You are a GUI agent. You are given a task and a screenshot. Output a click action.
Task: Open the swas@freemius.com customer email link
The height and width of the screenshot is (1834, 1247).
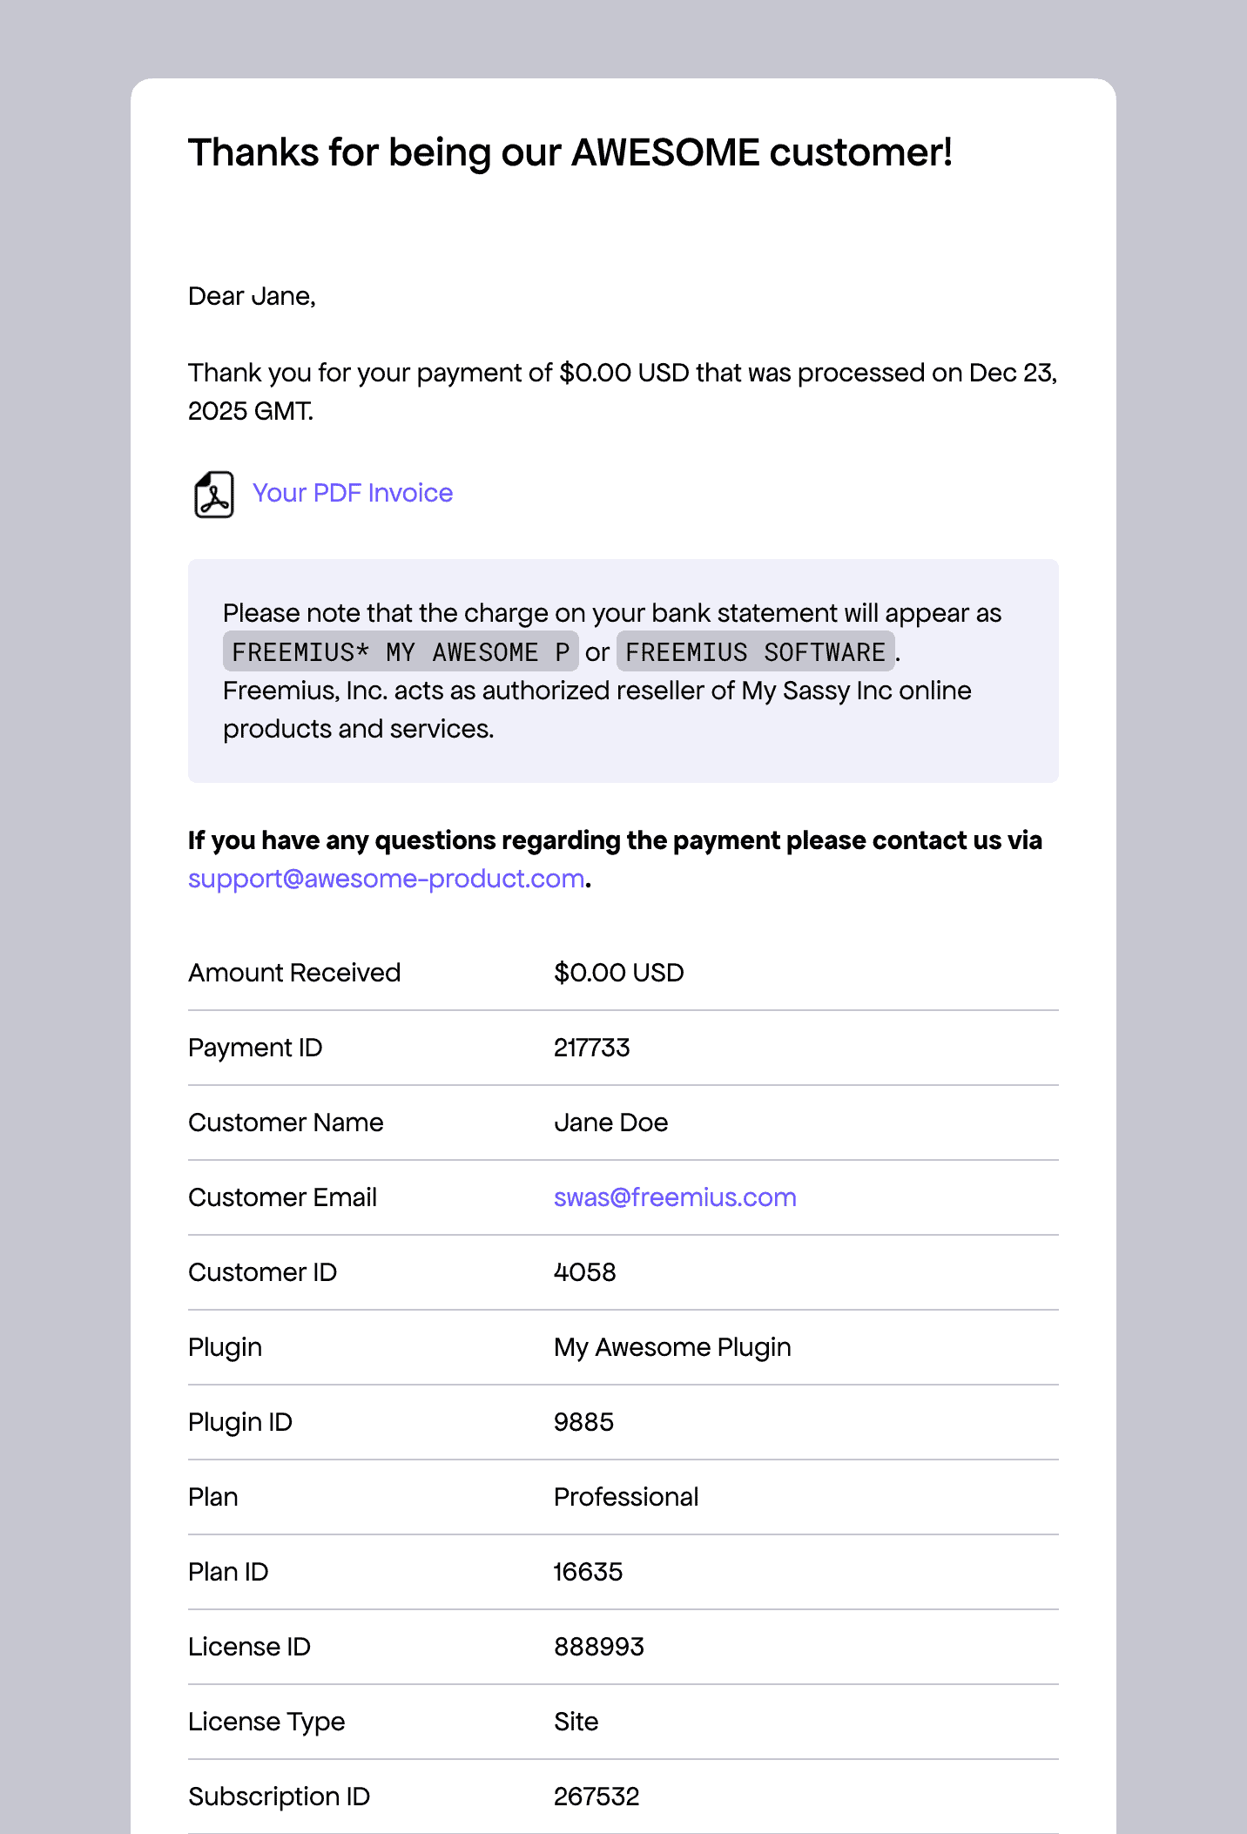675,1197
